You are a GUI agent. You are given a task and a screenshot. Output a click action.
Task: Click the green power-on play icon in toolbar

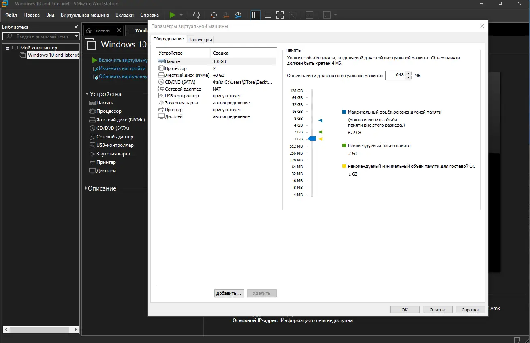pyautogui.click(x=173, y=15)
